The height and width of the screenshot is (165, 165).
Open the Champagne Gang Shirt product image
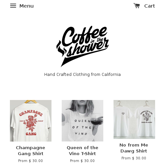coord(31,121)
